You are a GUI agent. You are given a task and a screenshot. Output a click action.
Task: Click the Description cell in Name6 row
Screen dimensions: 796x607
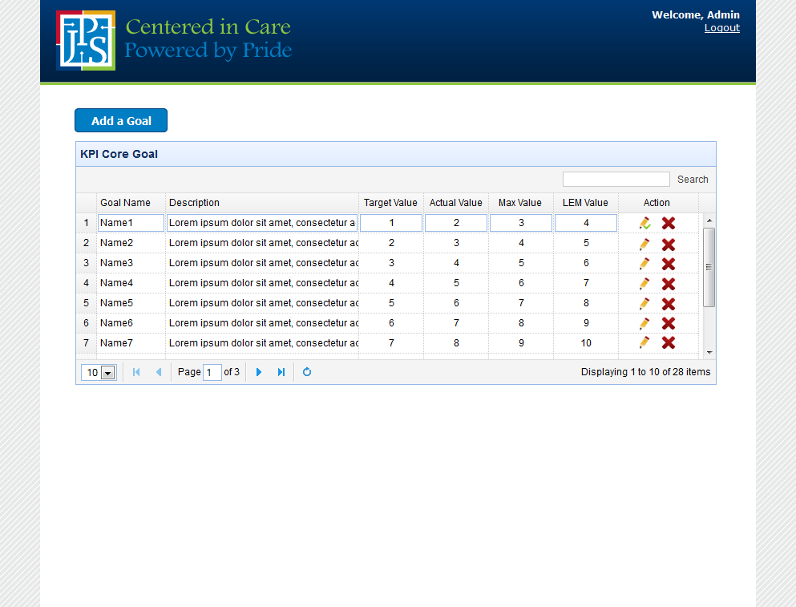262,323
